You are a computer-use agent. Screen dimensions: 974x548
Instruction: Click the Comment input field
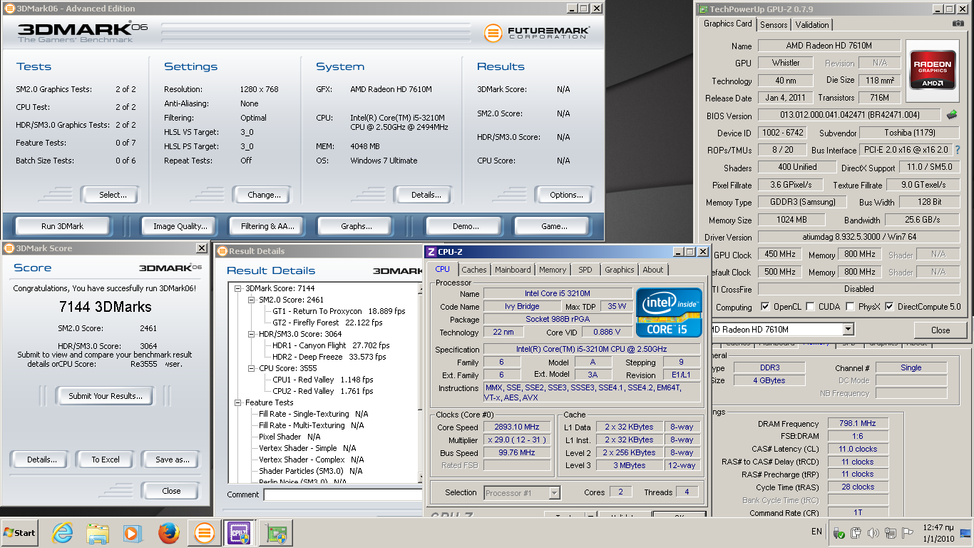[343, 494]
